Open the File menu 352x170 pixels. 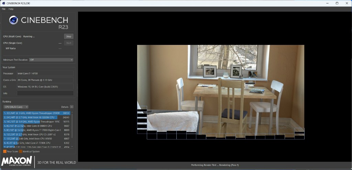coord(4,9)
